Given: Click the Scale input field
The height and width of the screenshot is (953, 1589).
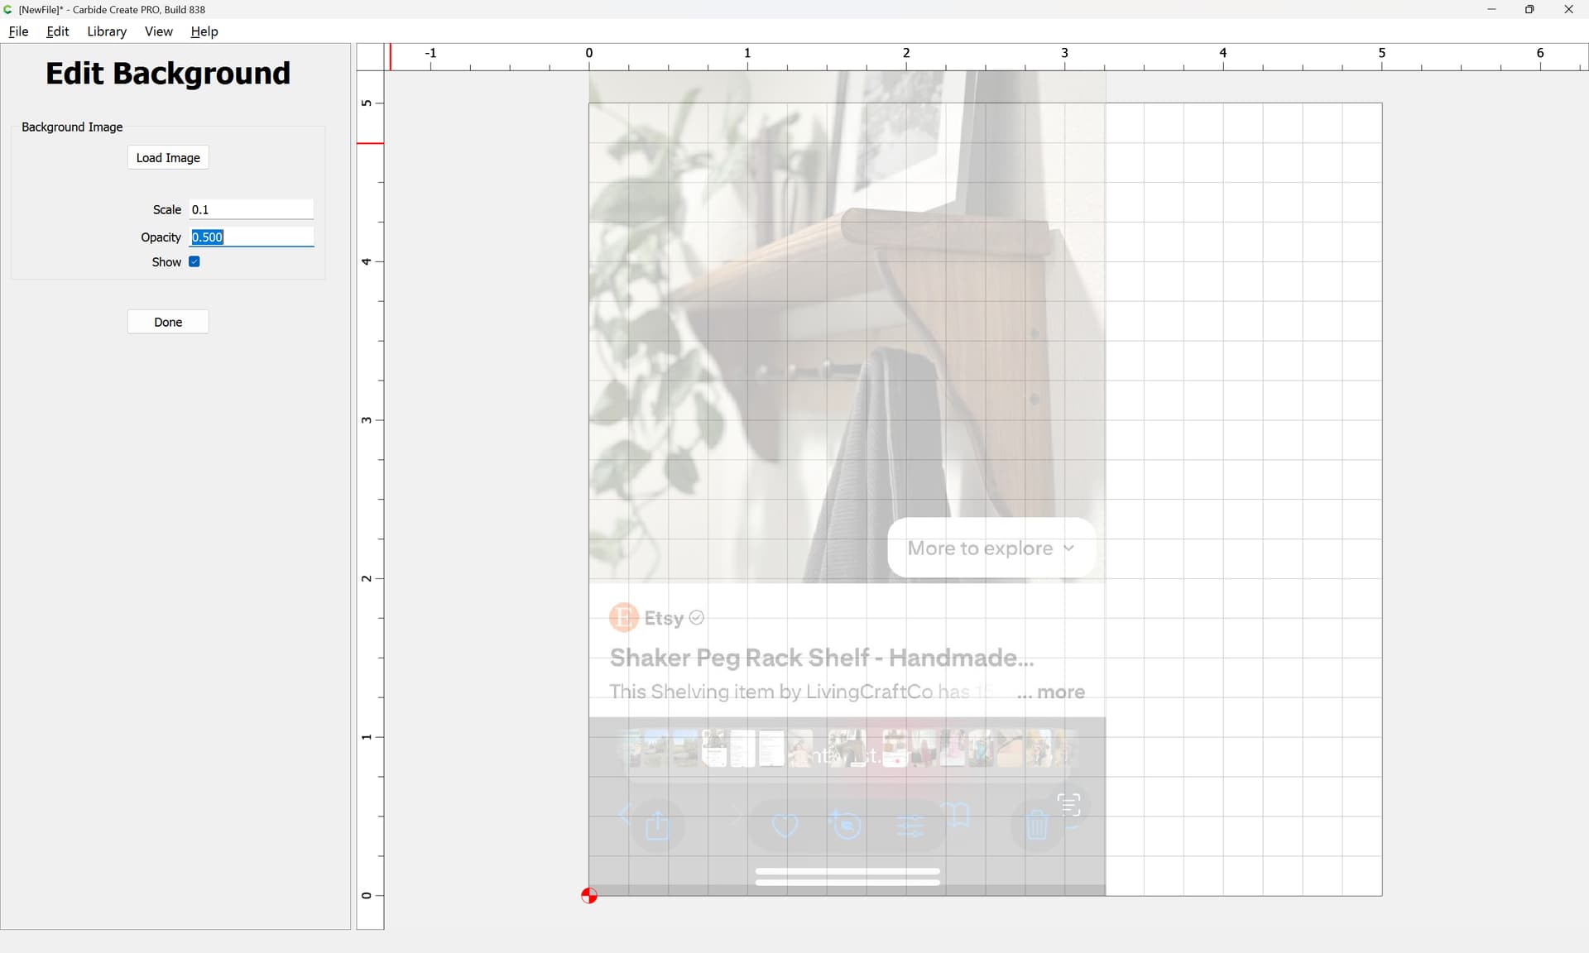Looking at the screenshot, I should click(252, 210).
